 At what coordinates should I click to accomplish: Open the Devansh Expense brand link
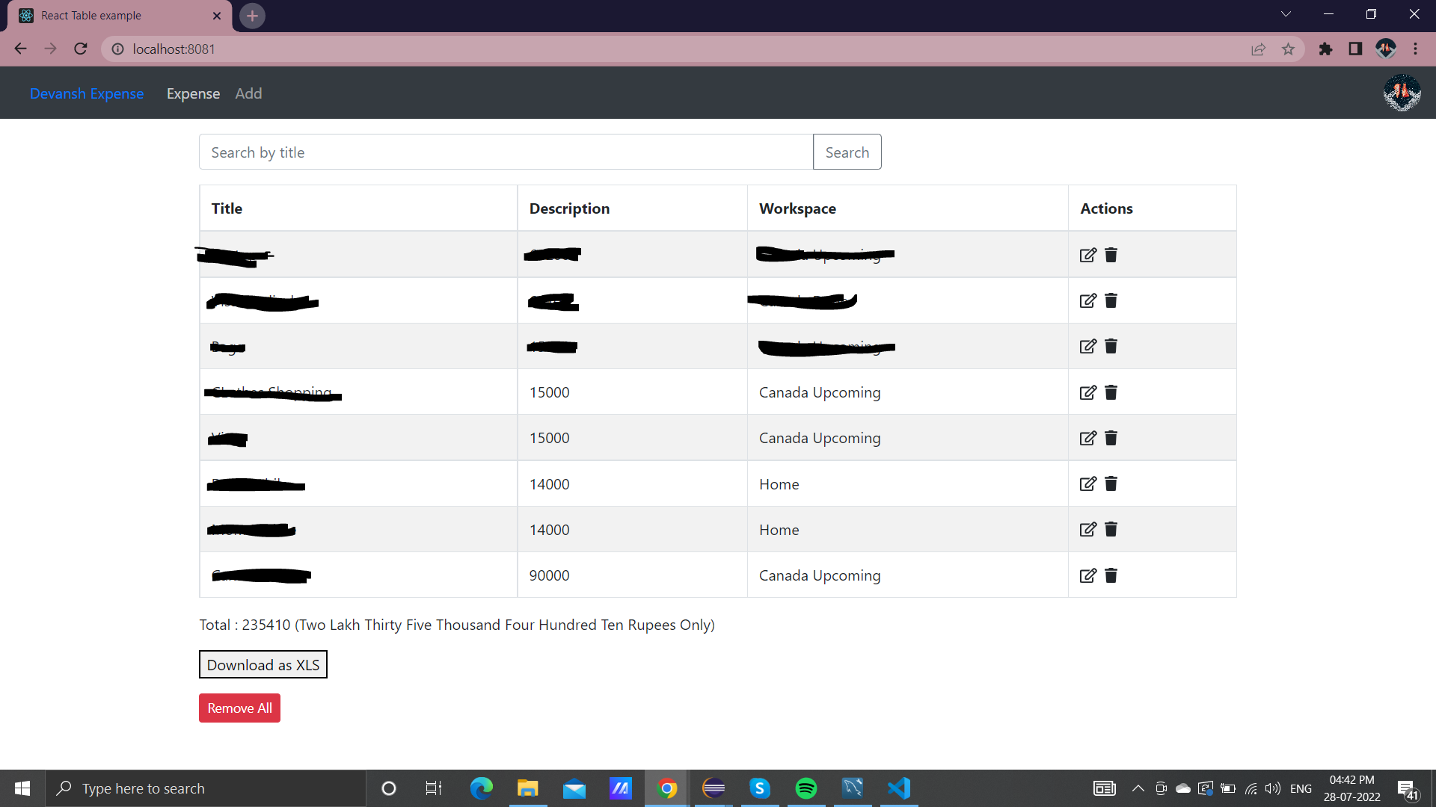[87, 93]
